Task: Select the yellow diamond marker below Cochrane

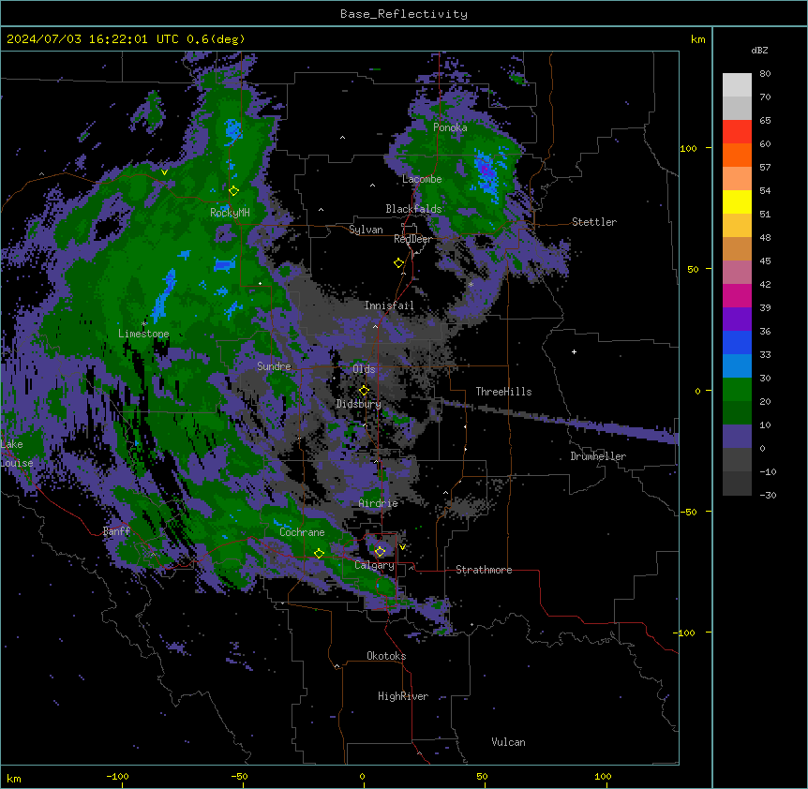Action: pyautogui.click(x=319, y=553)
